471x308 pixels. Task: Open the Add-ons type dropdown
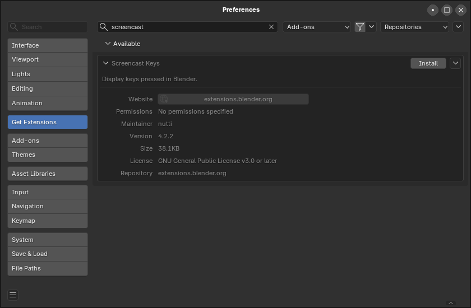pyautogui.click(x=317, y=27)
